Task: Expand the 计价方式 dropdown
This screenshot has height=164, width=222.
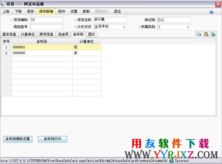Action: pos(124,27)
